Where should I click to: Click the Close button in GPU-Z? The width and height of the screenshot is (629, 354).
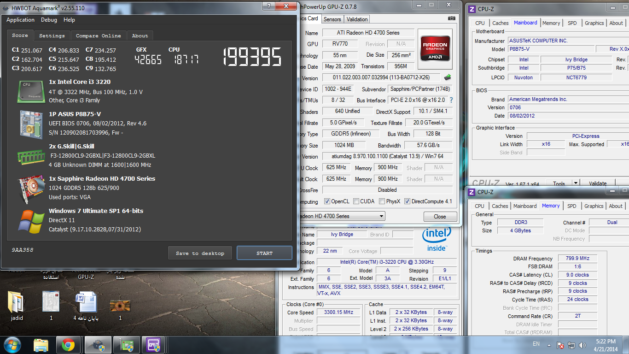click(x=440, y=217)
